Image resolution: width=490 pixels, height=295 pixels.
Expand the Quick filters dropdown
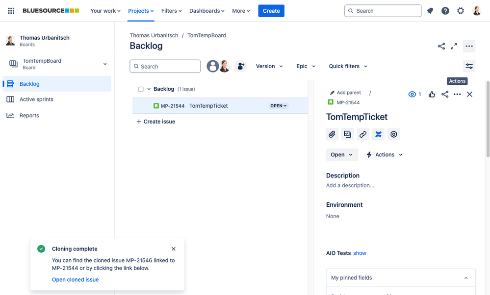(348, 66)
